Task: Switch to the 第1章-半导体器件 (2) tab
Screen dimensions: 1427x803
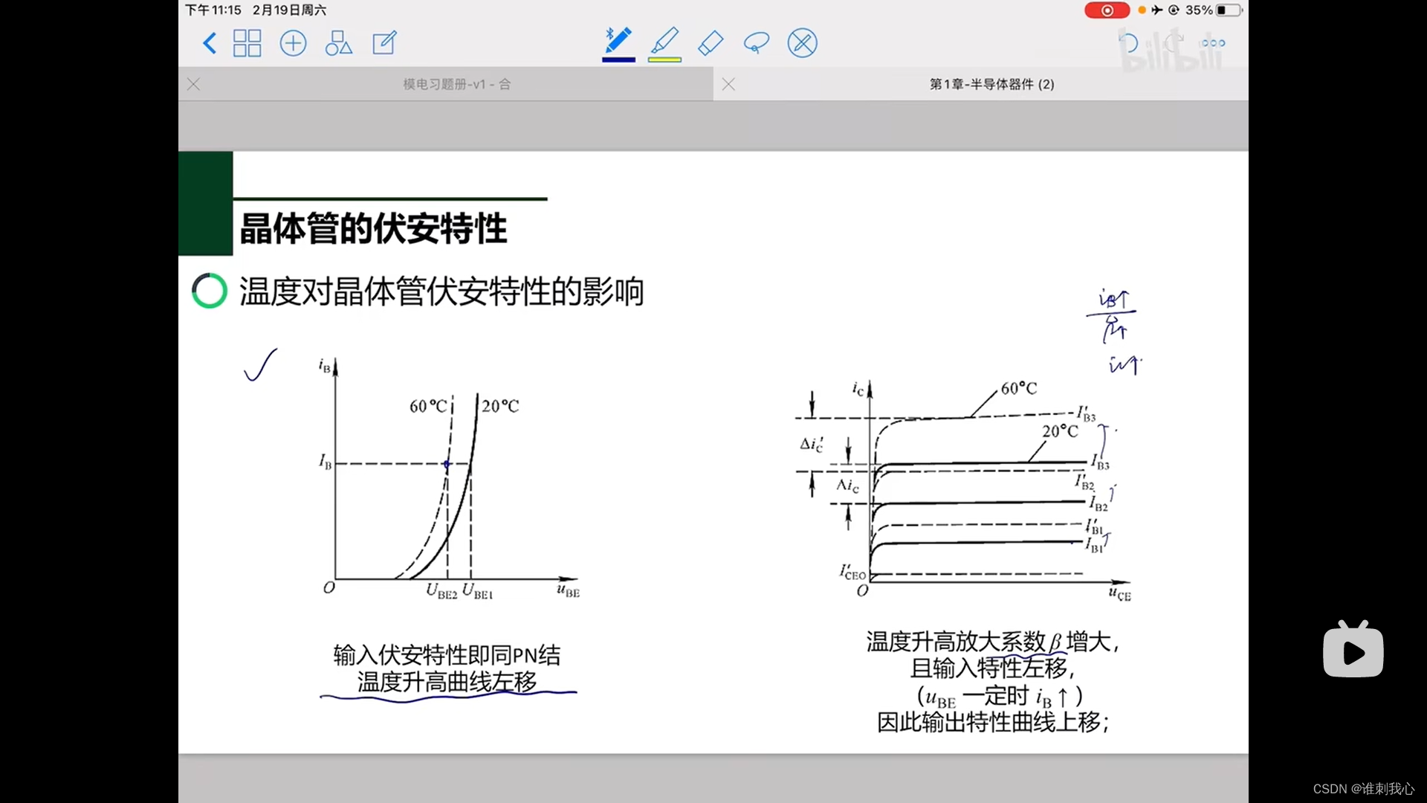Action: (x=991, y=84)
